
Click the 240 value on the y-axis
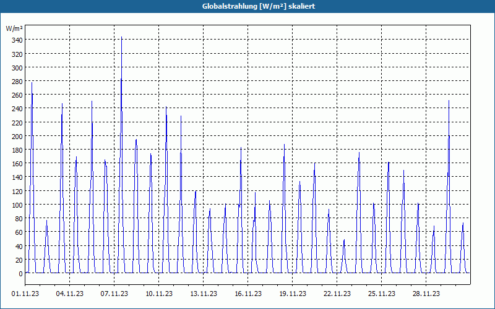click(17, 109)
